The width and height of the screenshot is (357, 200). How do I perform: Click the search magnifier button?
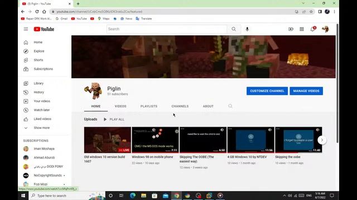tap(234, 29)
